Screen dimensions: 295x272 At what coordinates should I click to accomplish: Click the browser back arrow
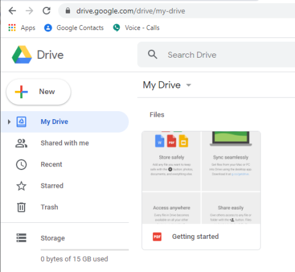coord(12,11)
